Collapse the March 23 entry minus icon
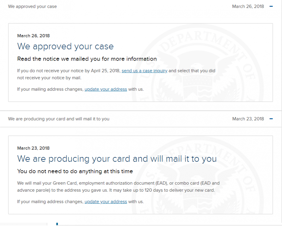 271,119
